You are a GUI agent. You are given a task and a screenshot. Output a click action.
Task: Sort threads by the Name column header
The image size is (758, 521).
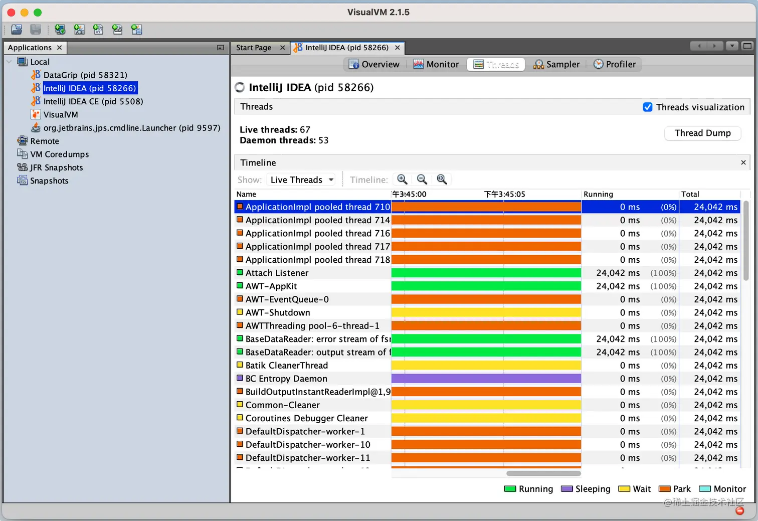coord(312,194)
